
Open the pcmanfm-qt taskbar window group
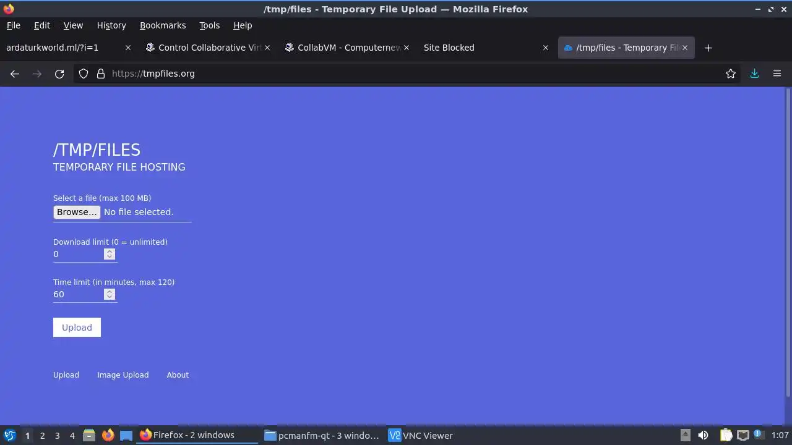tap(322, 435)
